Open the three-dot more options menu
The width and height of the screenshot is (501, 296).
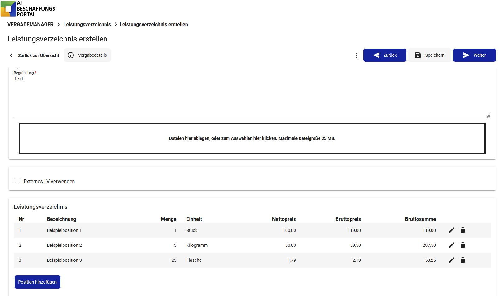(x=357, y=55)
